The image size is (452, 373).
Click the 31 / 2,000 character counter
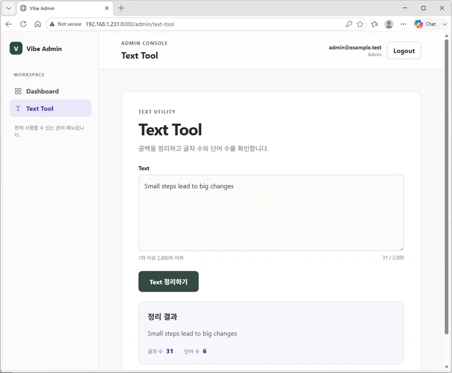coord(393,258)
